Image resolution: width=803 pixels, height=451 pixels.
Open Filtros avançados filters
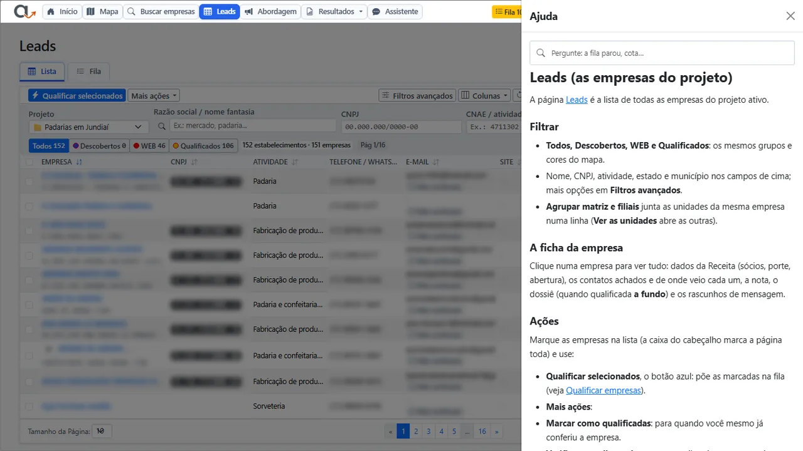417,96
